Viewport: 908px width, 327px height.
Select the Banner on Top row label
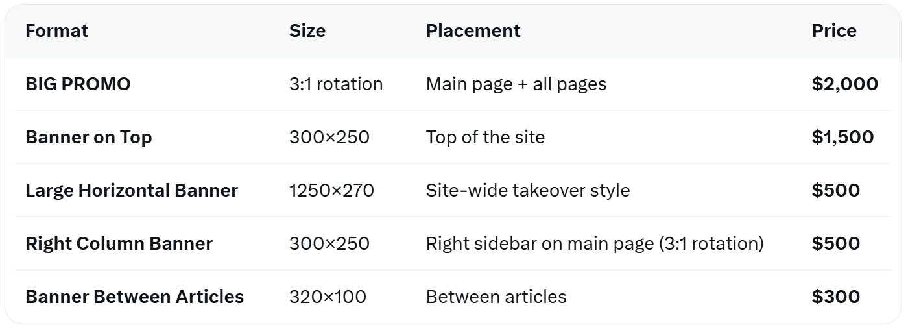point(89,137)
